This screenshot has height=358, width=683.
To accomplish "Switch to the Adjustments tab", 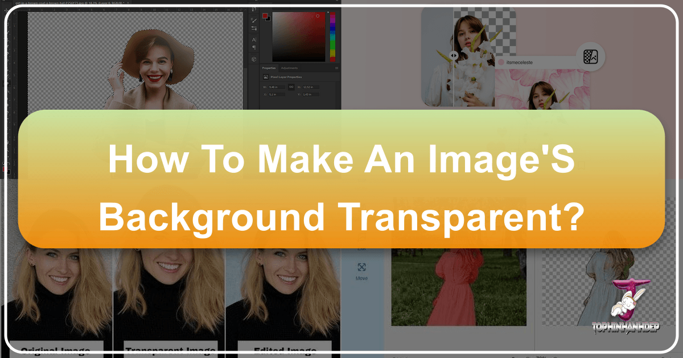I will pos(289,68).
